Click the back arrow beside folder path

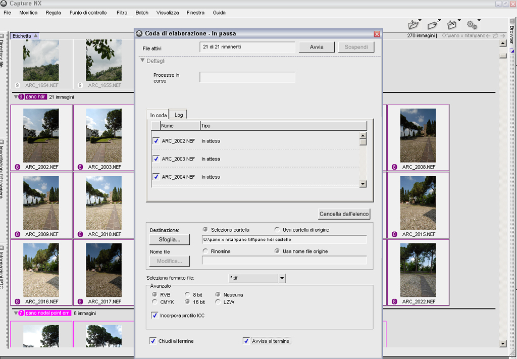[488, 36]
